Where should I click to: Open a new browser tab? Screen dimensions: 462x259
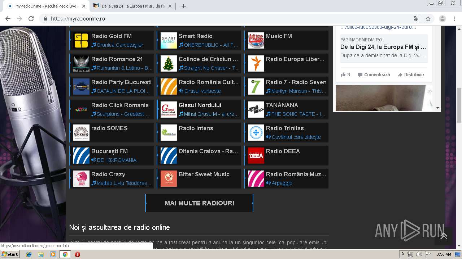pyautogui.click(x=184, y=6)
